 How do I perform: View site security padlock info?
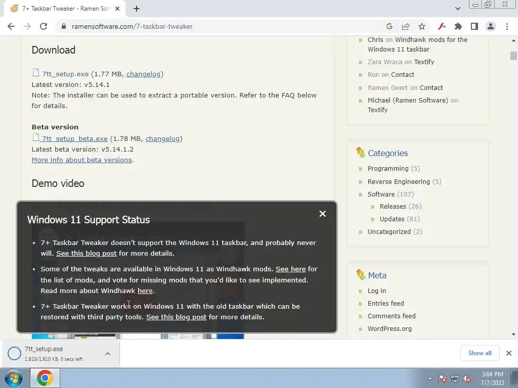pyautogui.click(x=64, y=26)
